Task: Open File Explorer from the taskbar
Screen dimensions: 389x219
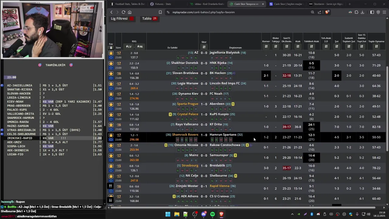Action: [177, 214]
